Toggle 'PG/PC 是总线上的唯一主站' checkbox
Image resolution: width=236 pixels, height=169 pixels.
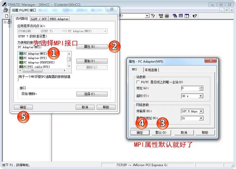click(138, 82)
